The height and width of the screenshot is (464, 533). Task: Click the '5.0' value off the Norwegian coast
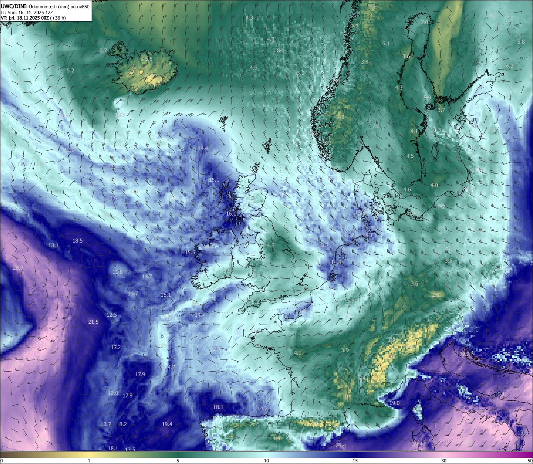[301, 73]
